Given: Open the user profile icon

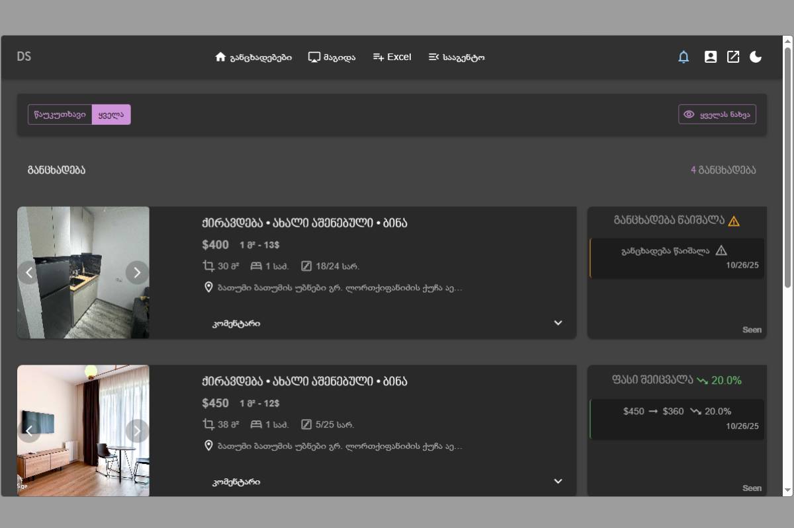Looking at the screenshot, I should pos(710,57).
